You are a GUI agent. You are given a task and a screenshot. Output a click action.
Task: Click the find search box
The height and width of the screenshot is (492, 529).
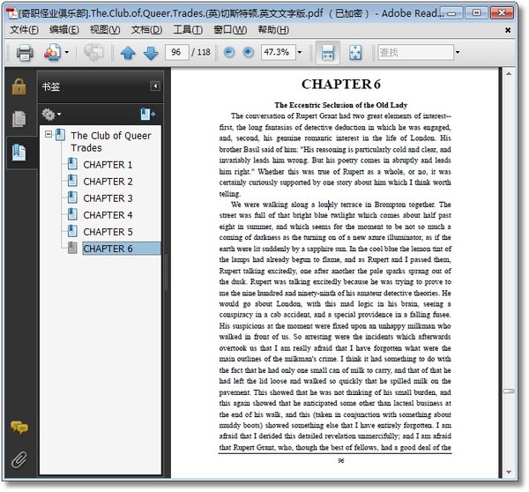[x=415, y=52]
